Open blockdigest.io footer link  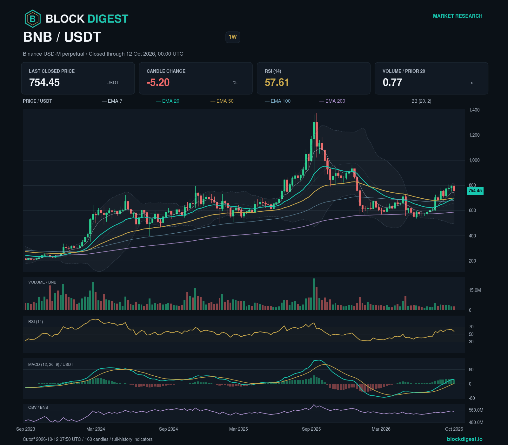coord(465,439)
